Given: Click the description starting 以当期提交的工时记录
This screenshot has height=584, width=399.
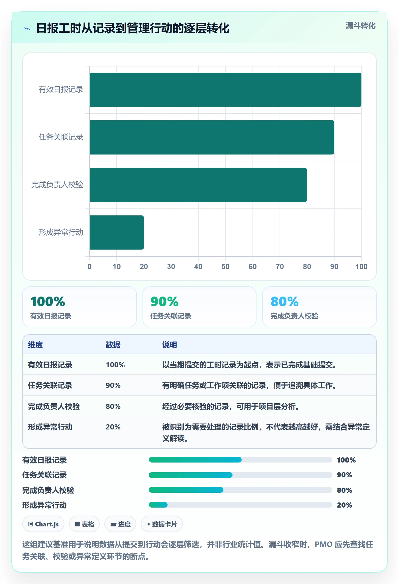Looking at the screenshot, I should [249, 365].
